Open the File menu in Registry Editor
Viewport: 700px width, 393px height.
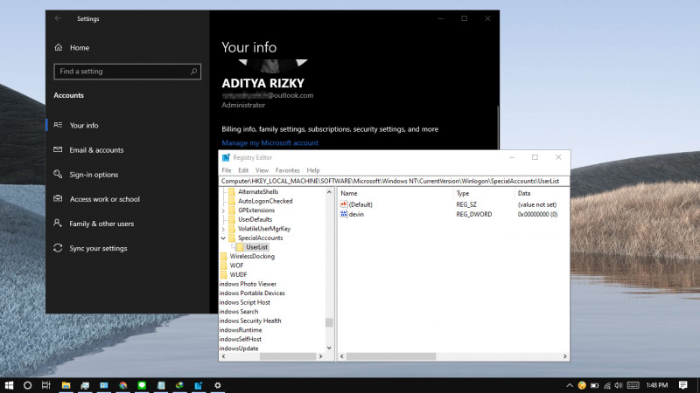tap(227, 170)
